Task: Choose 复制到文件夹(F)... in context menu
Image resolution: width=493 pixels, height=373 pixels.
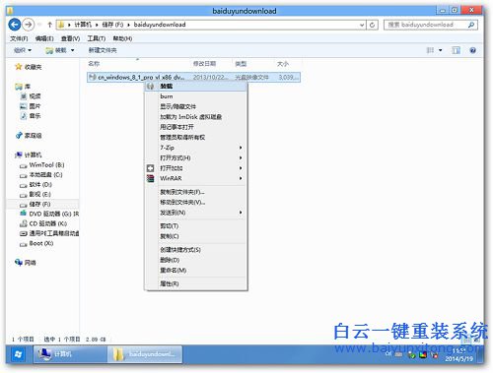Action: (x=196, y=192)
